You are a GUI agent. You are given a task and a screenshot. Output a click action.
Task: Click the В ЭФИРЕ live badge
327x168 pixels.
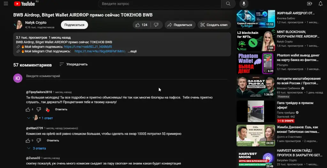(x=286, y=121)
